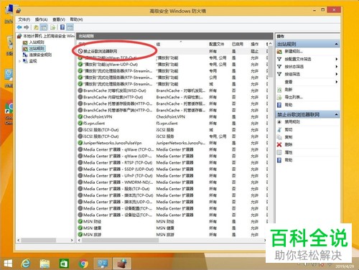Screen dimensions: 359x270
Task: Click the gray icon of BranchCache 对等机发现(WSD-Out) rule
Action: 80,90
